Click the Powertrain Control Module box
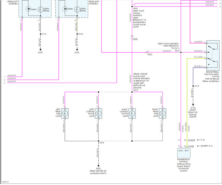Image resolution: width=222 pixels, height=185 pixels. click(x=184, y=153)
